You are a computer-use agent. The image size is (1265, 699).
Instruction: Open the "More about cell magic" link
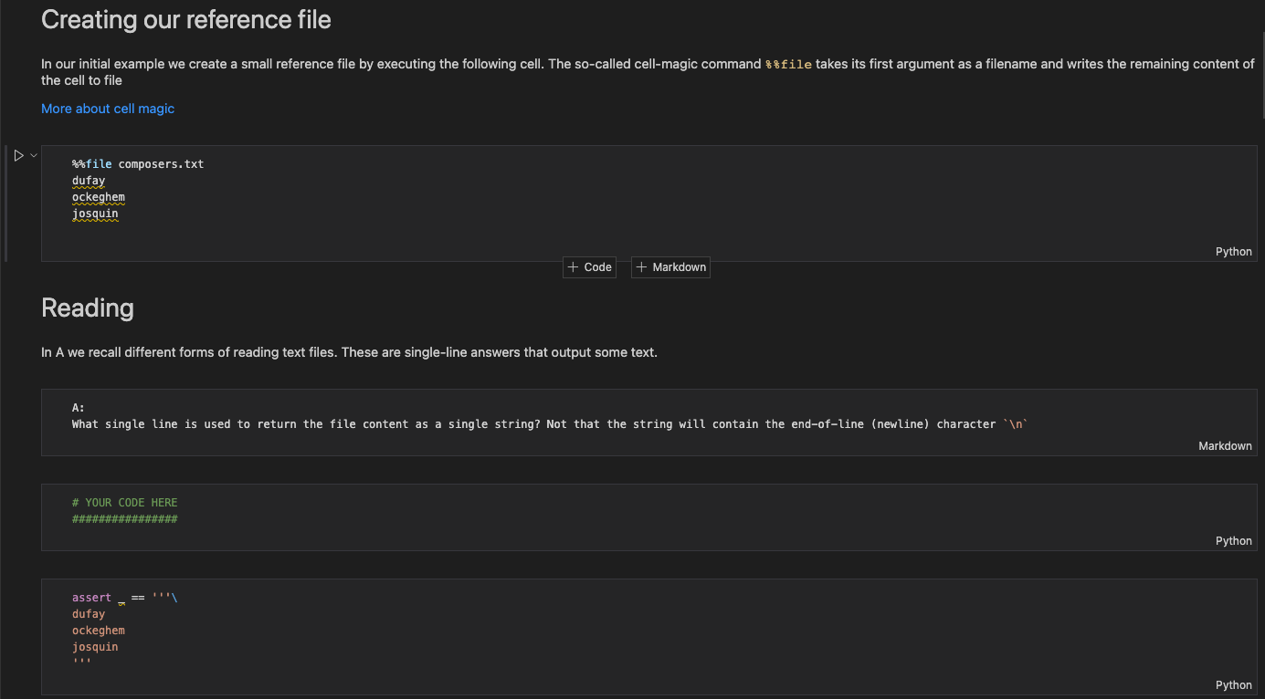107,108
